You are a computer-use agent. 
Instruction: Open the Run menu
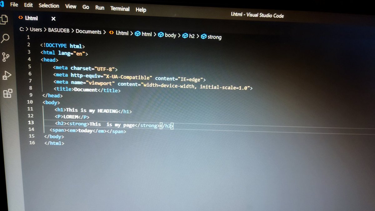click(x=100, y=8)
